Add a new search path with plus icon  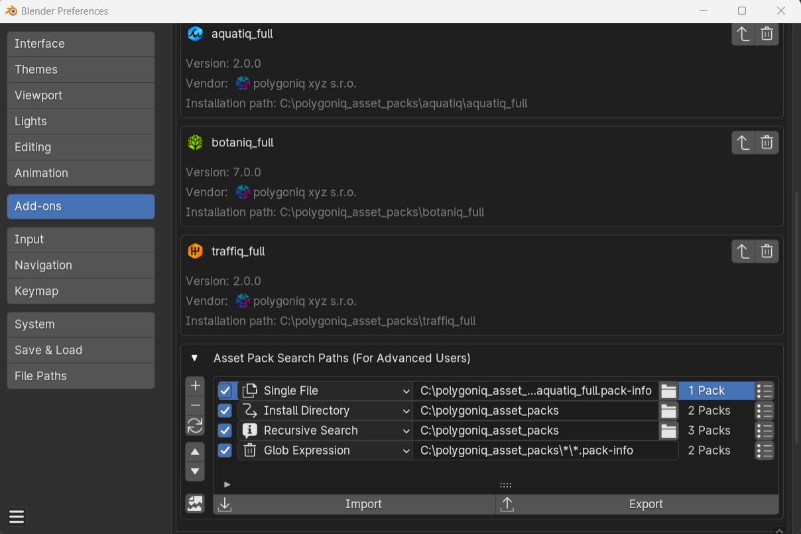(x=195, y=386)
